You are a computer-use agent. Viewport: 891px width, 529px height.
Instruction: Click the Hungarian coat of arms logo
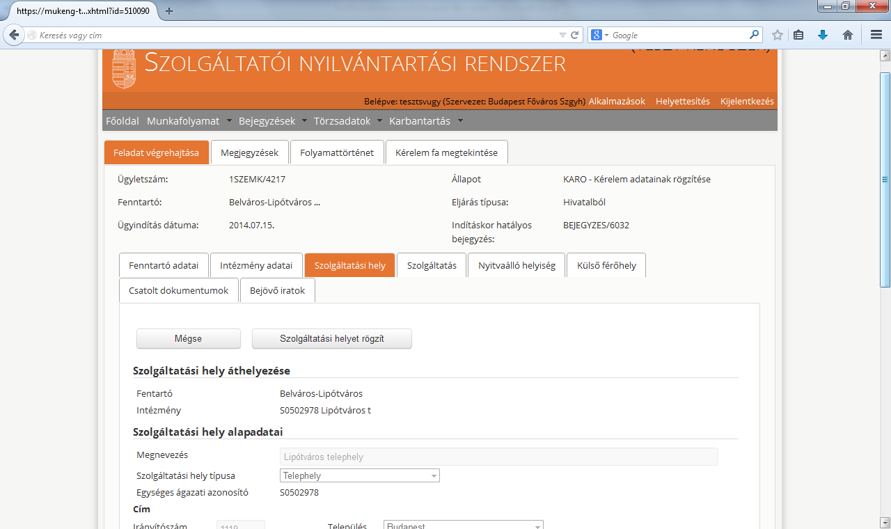click(124, 69)
